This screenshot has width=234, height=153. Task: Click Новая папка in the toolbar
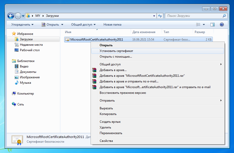[112, 25]
